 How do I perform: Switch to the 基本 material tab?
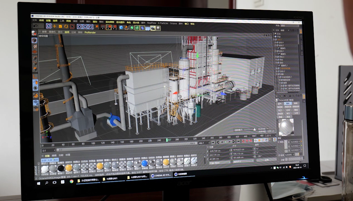pos(280,103)
